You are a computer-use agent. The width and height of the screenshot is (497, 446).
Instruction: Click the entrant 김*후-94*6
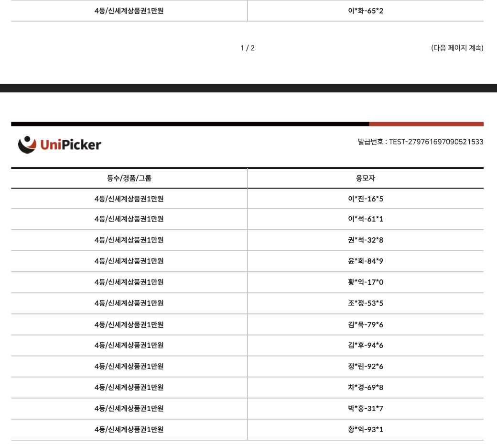(x=366, y=346)
